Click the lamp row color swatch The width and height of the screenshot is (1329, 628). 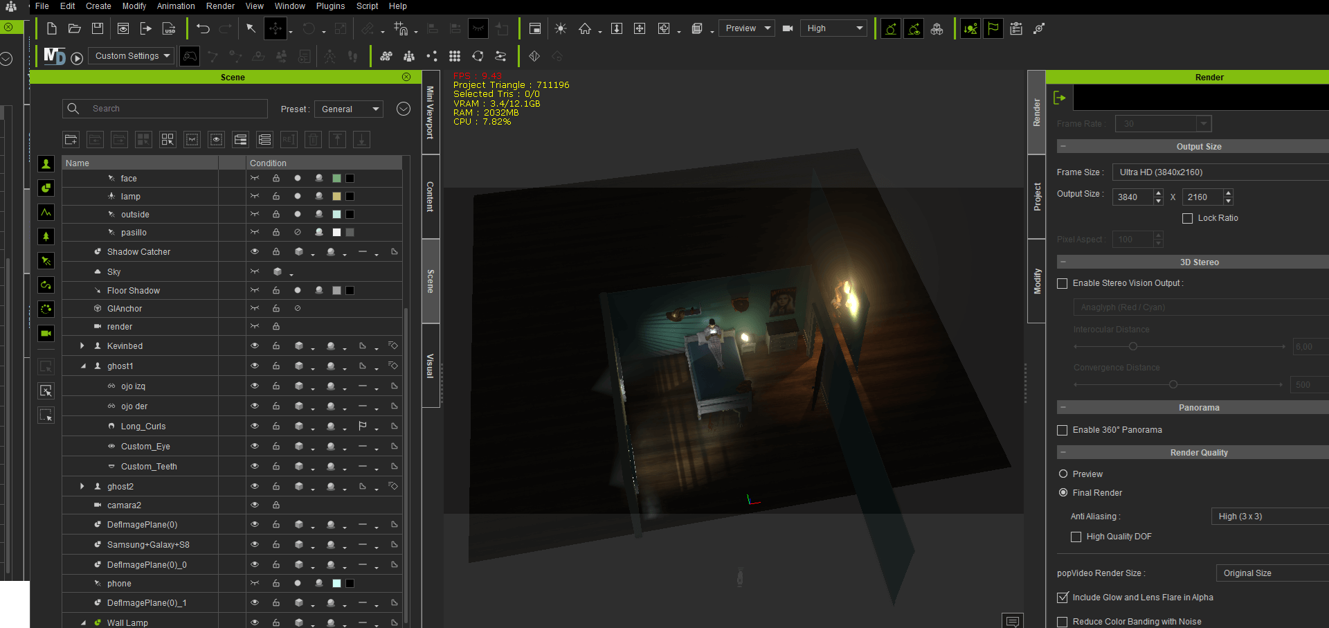tap(336, 197)
